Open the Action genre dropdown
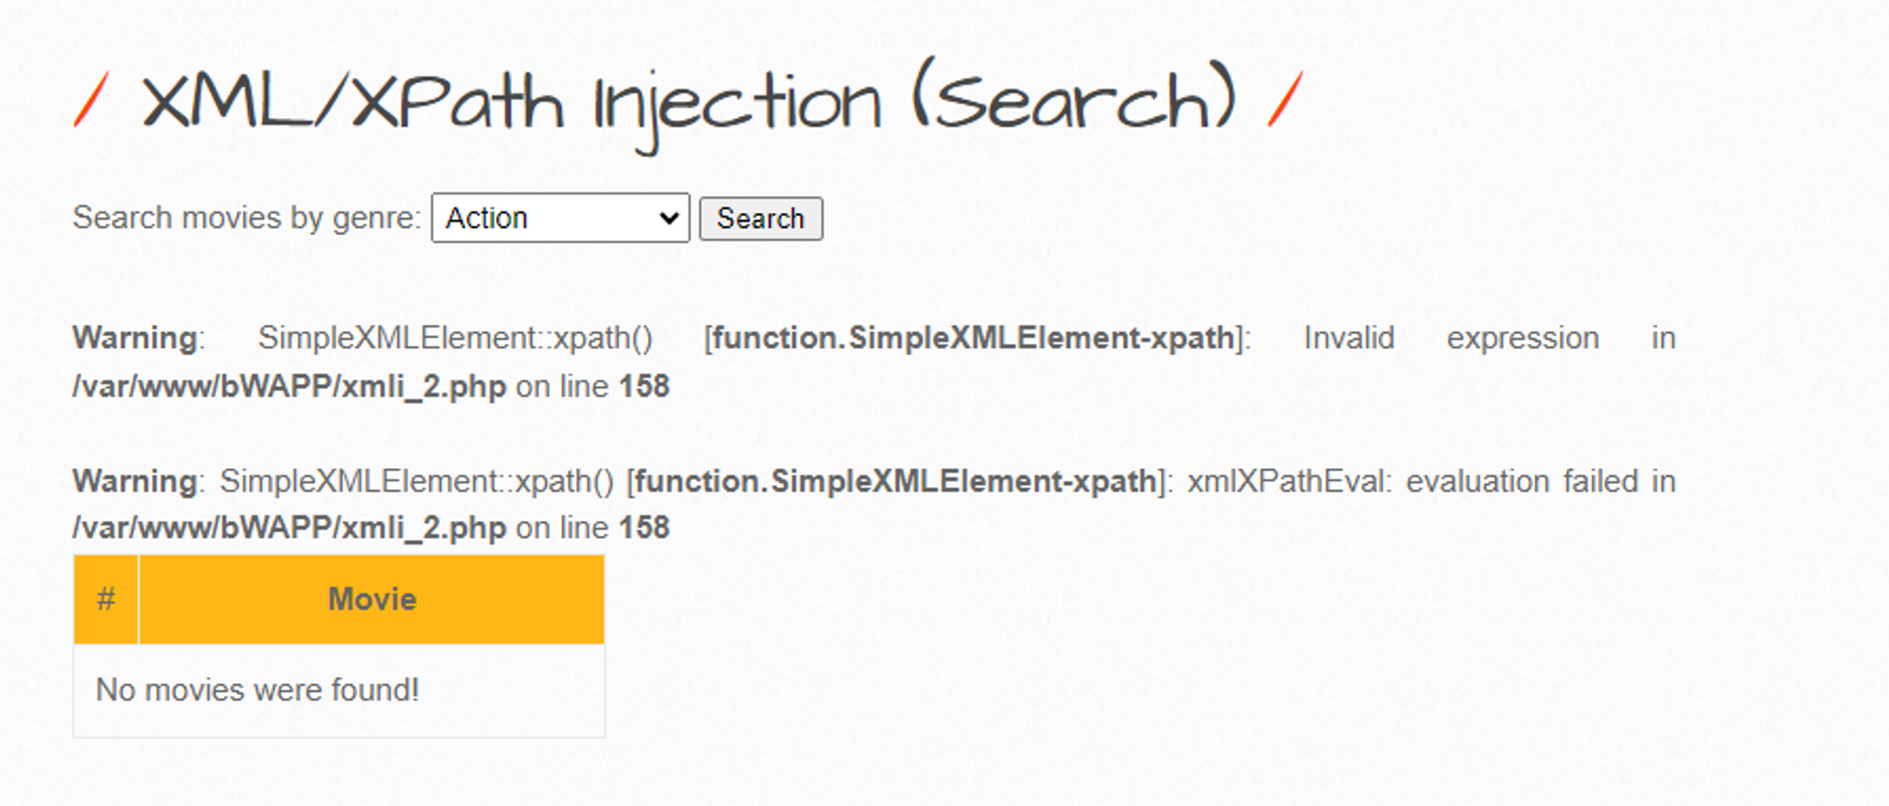The image size is (1889, 806). (560, 218)
